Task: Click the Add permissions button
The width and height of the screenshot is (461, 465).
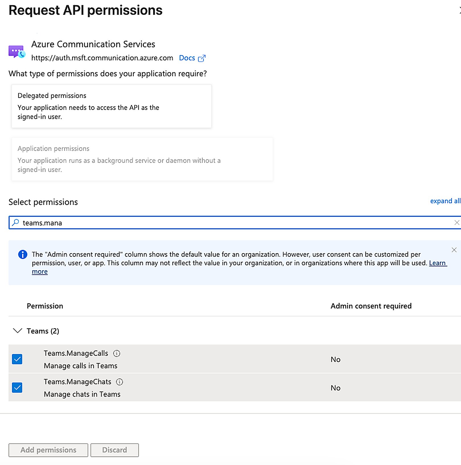Action: click(48, 450)
